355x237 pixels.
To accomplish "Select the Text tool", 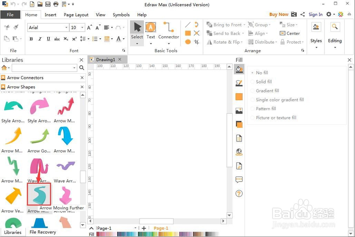I will 151,33.
